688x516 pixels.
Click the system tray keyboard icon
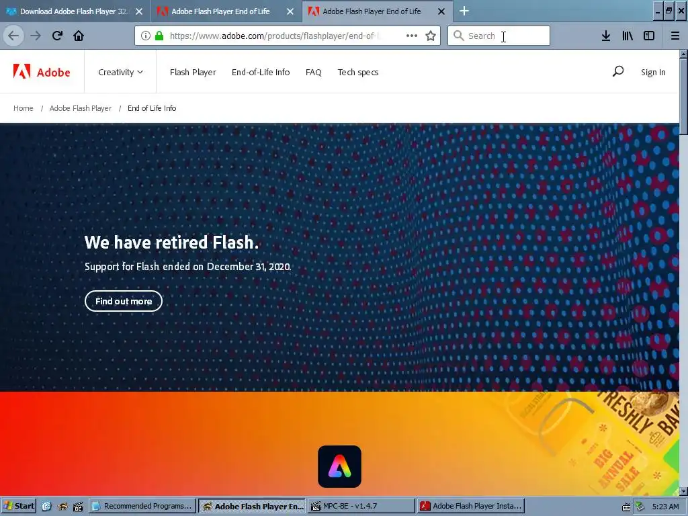(x=627, y=507)
